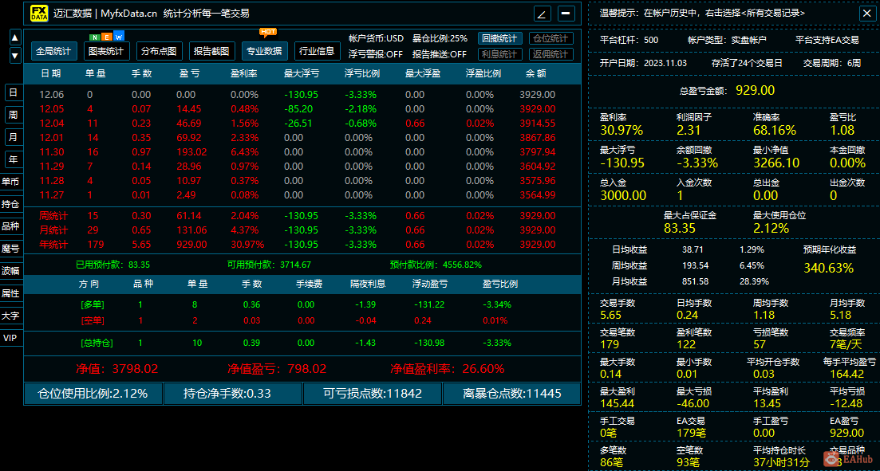
Task: Open the 行业信息 button
Action: point(317,51)
